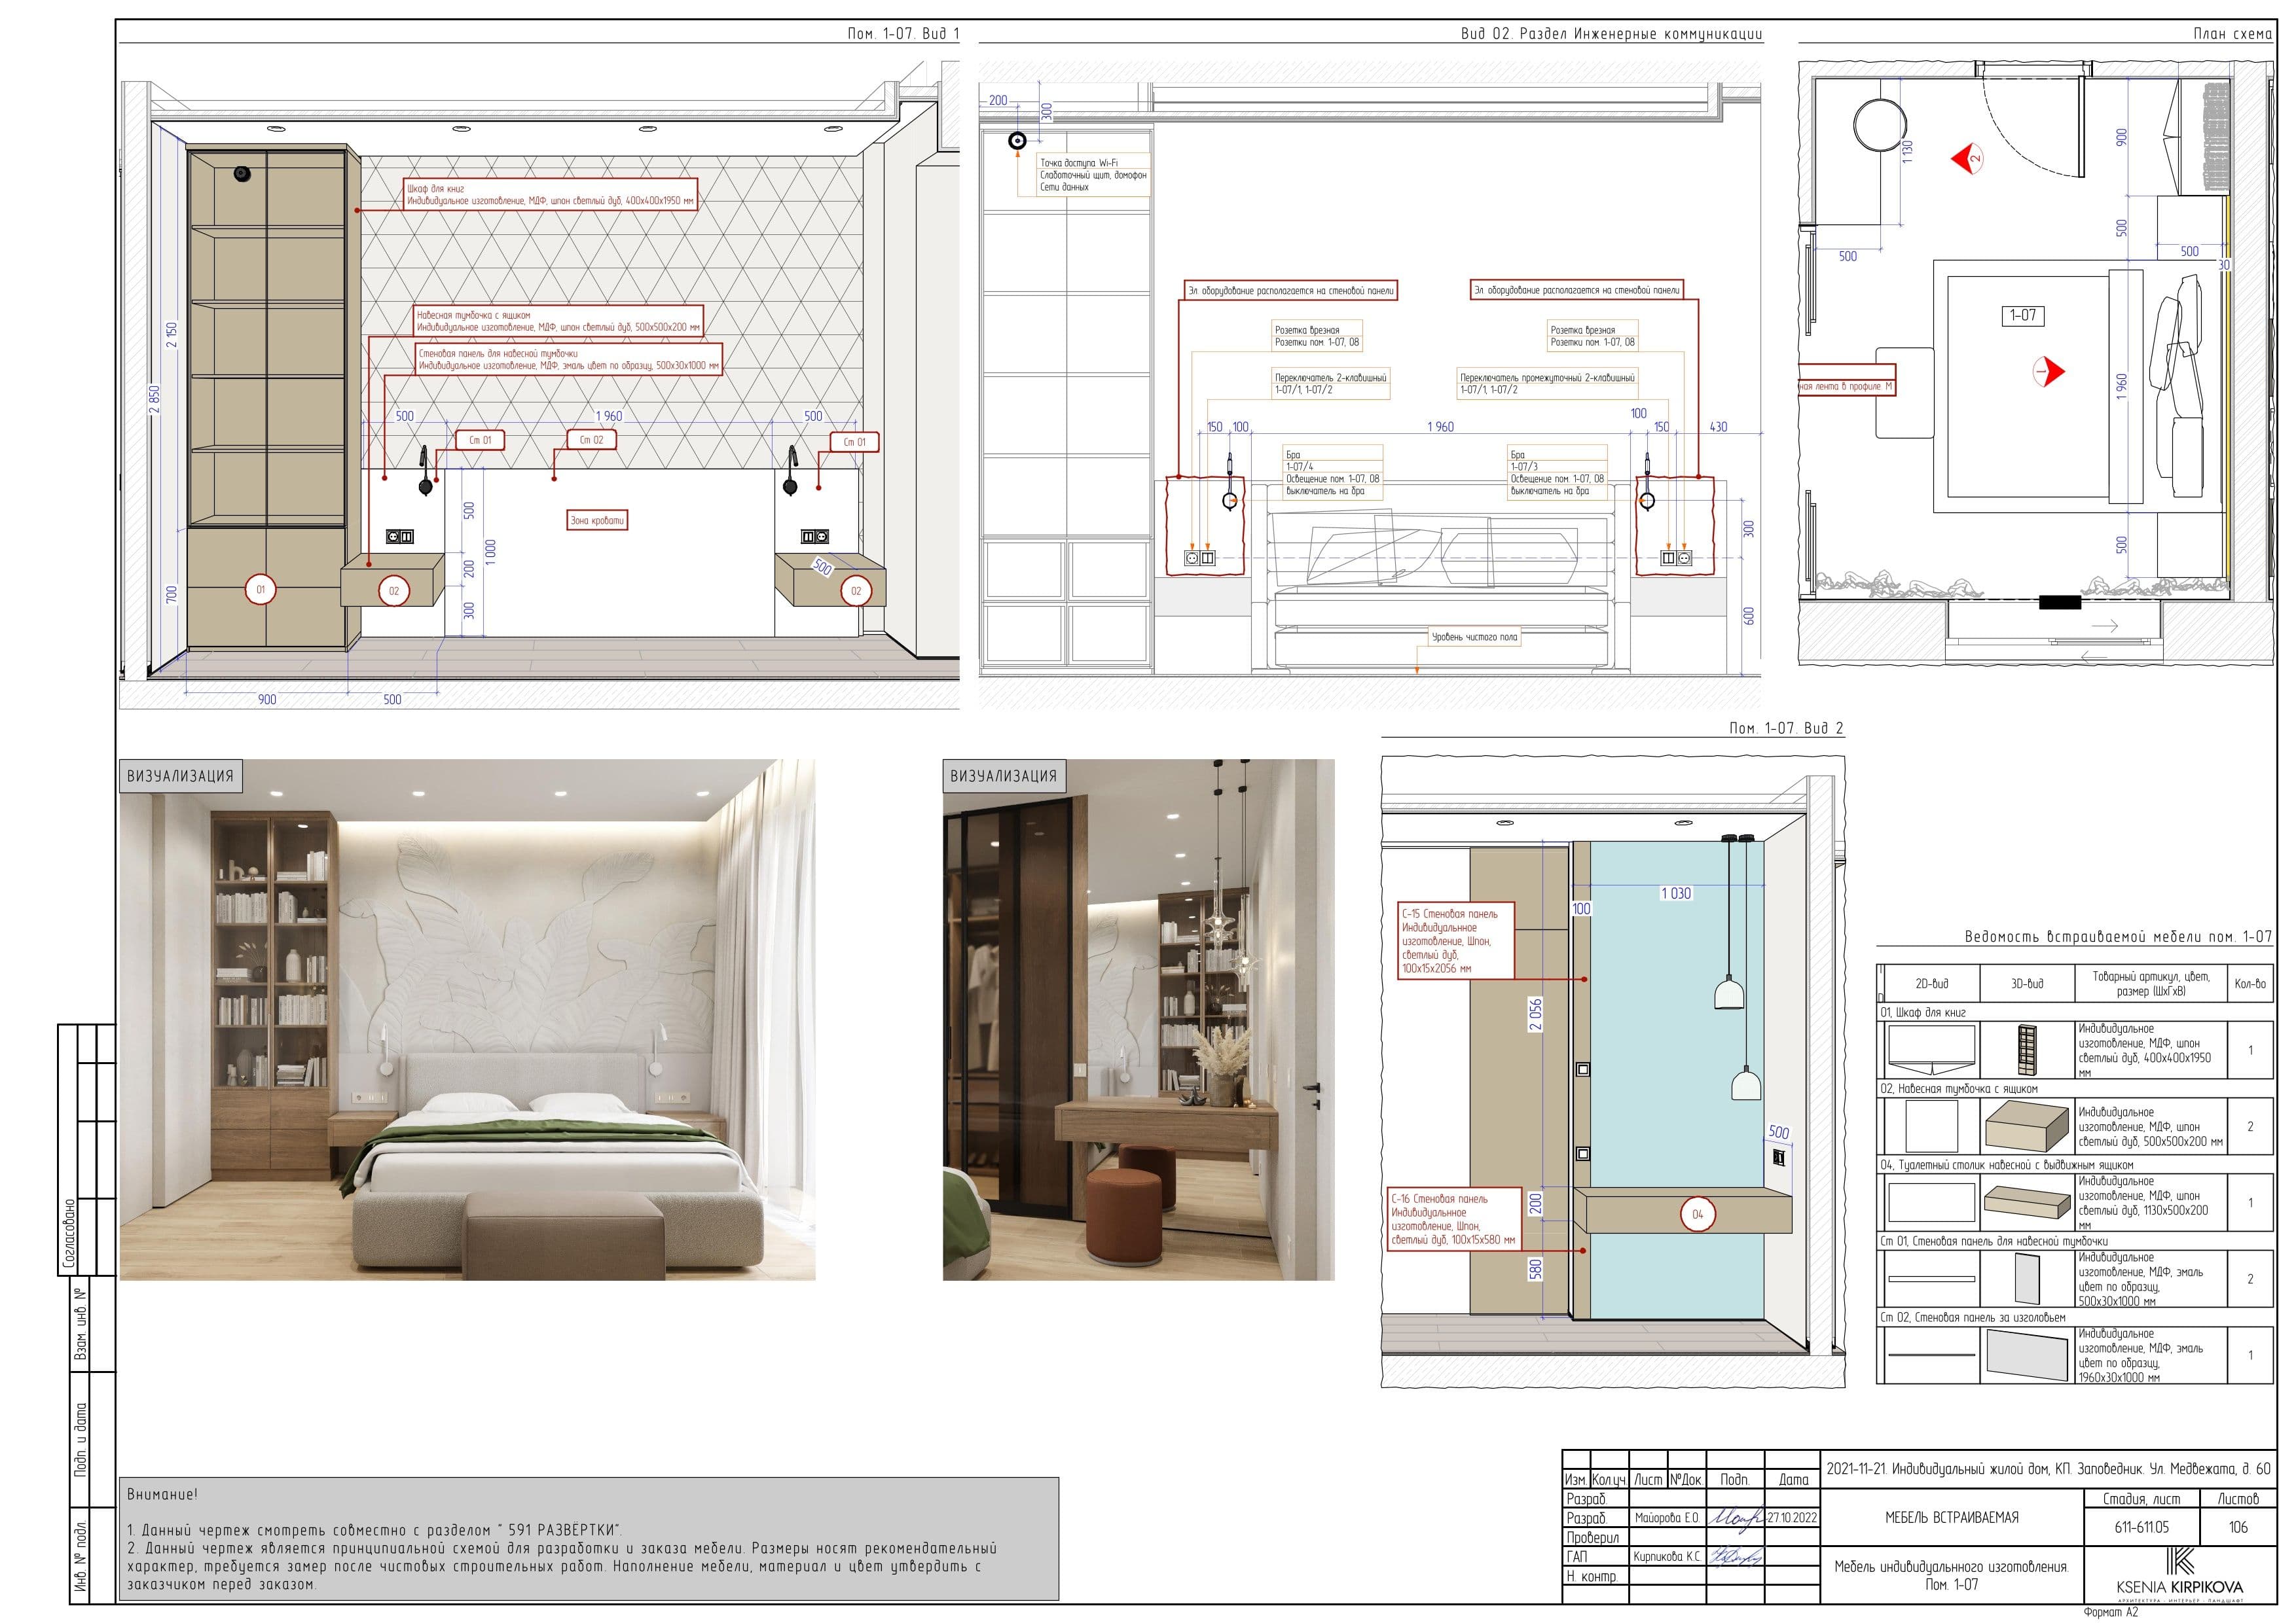Screen dimensions: 2296x1623
Task: Click the ВИЗУАЛИЗАЦИЯ label above bed render
Action: point(180,776)
